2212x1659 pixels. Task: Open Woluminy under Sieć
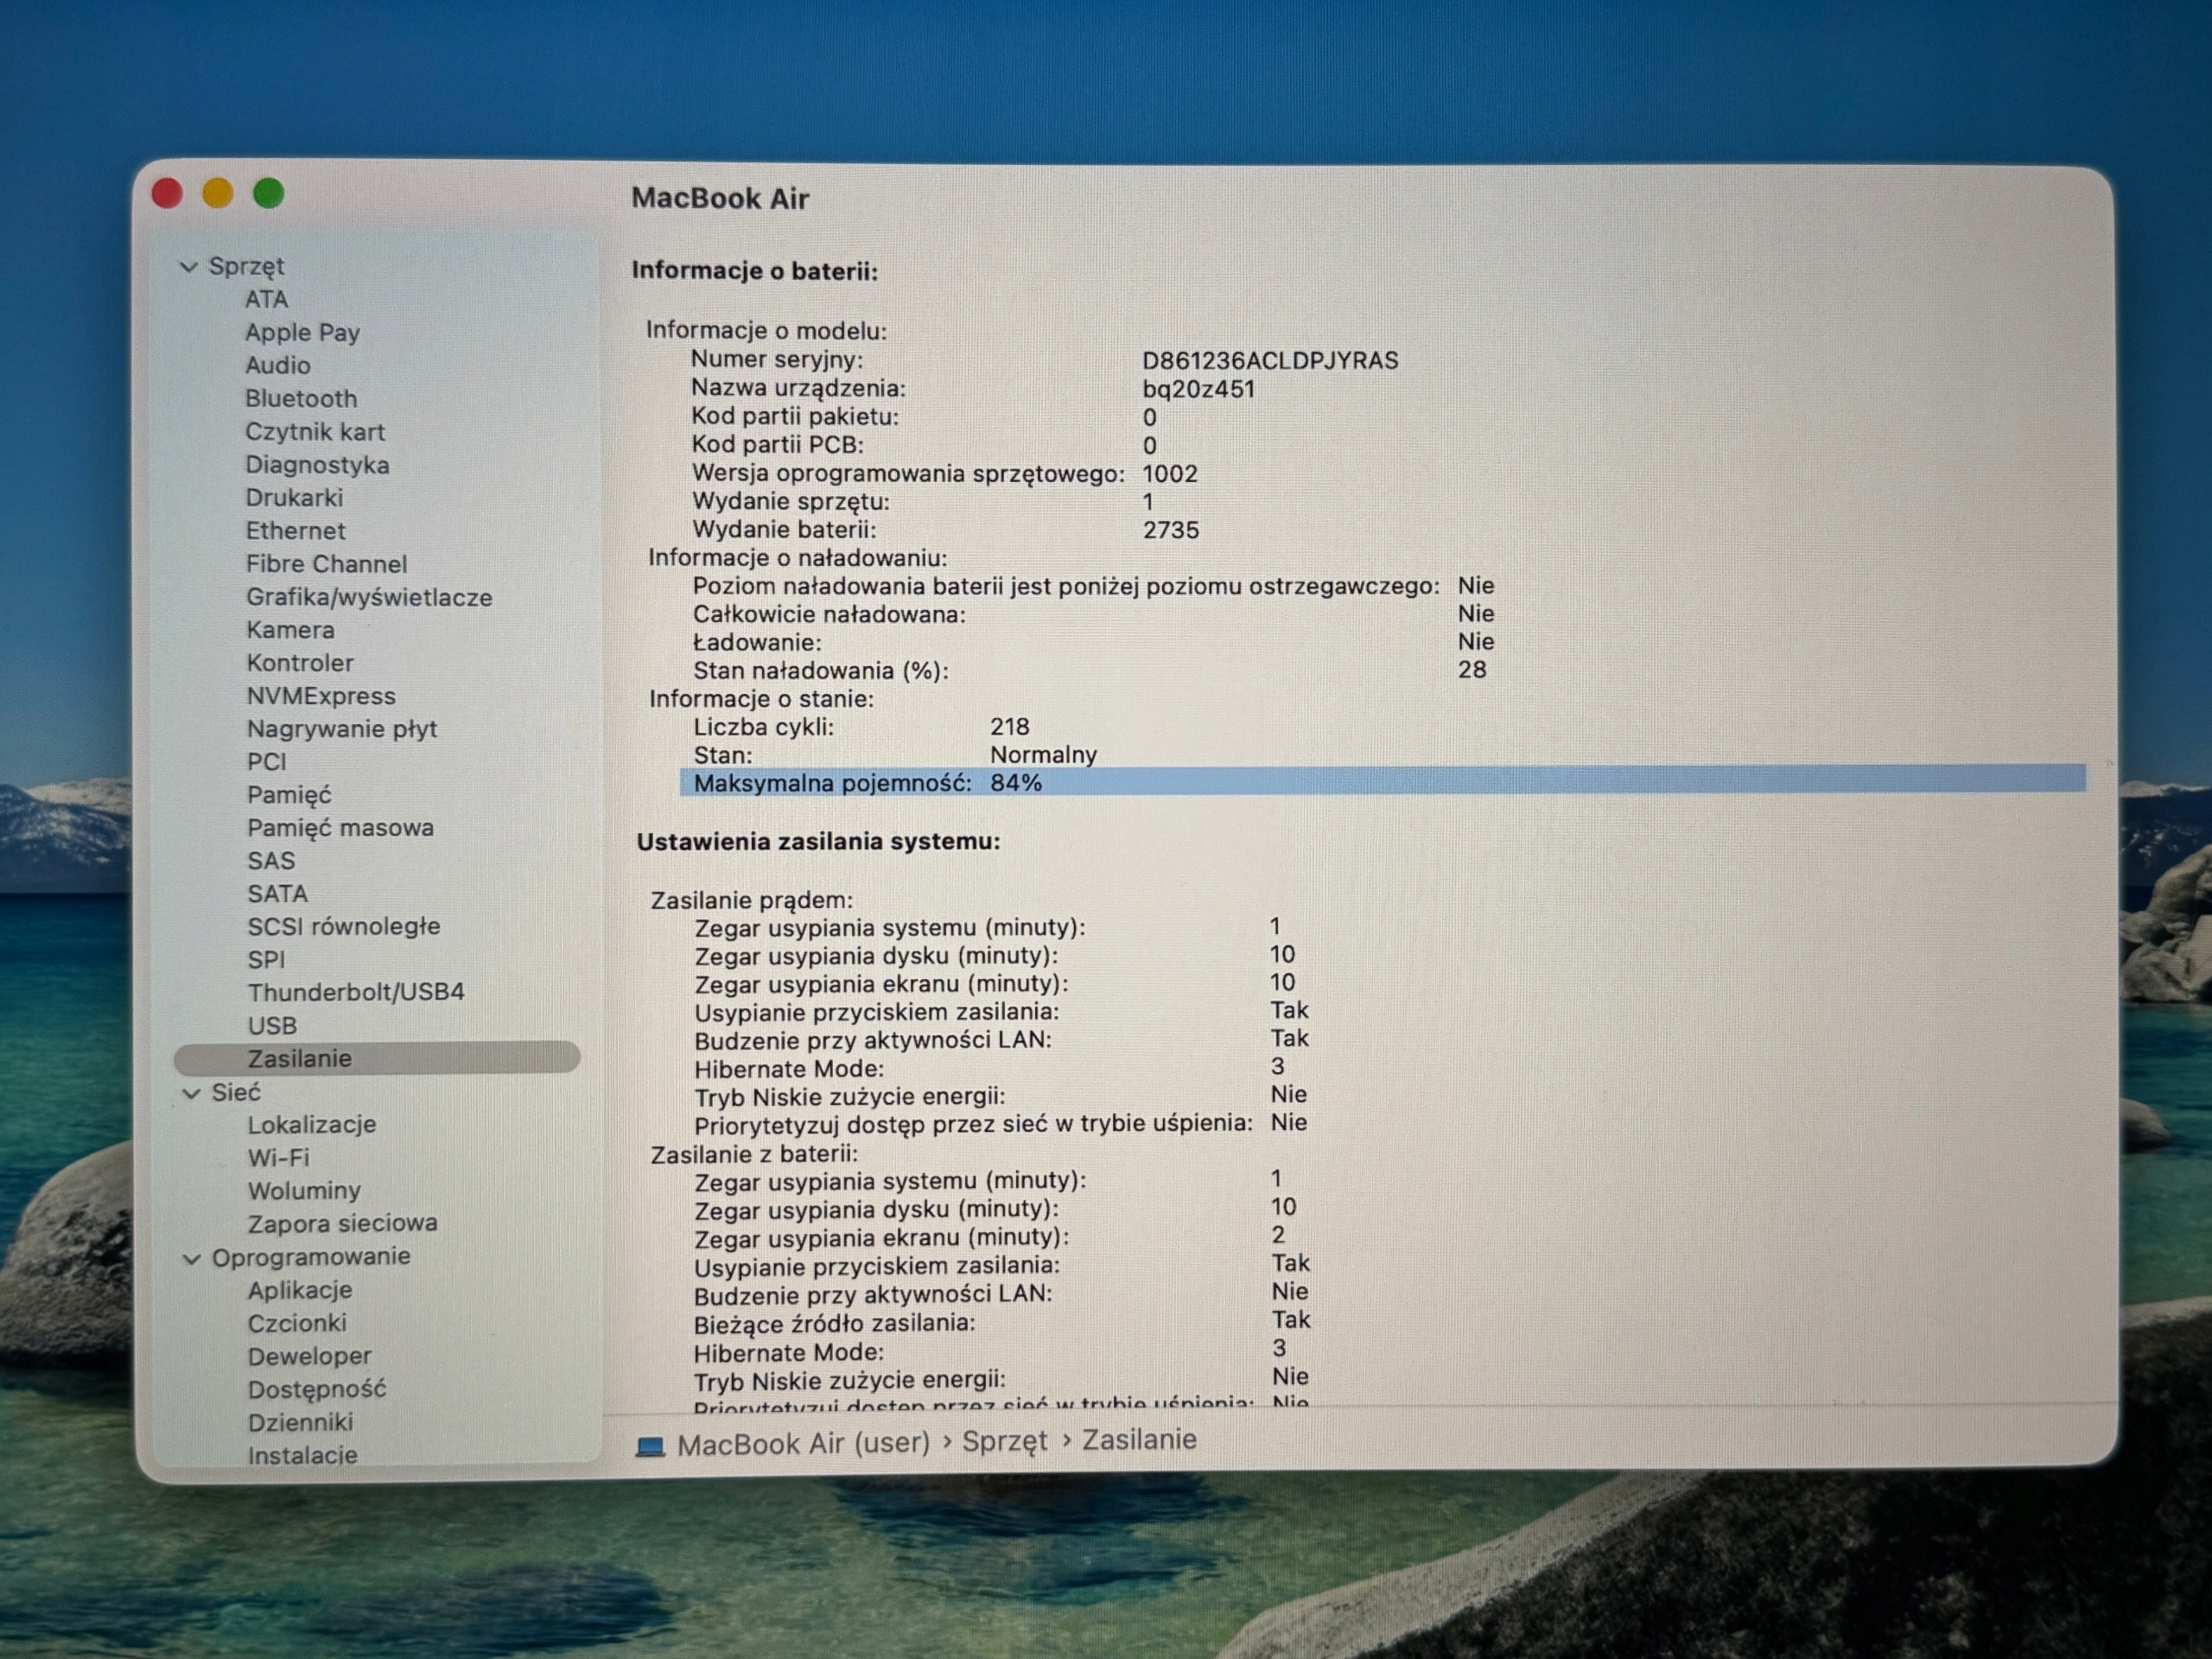(304, 1191)
